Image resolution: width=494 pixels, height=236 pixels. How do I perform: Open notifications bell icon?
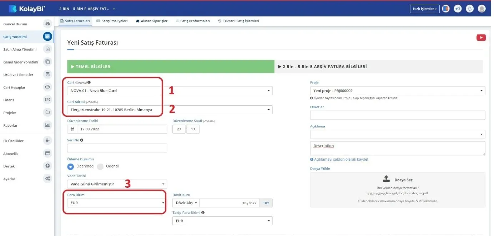(x=470, y=9)
